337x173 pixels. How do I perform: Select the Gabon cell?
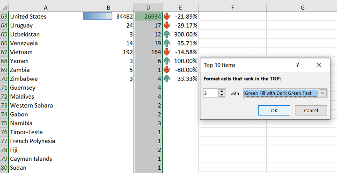[x=45, y=115]
